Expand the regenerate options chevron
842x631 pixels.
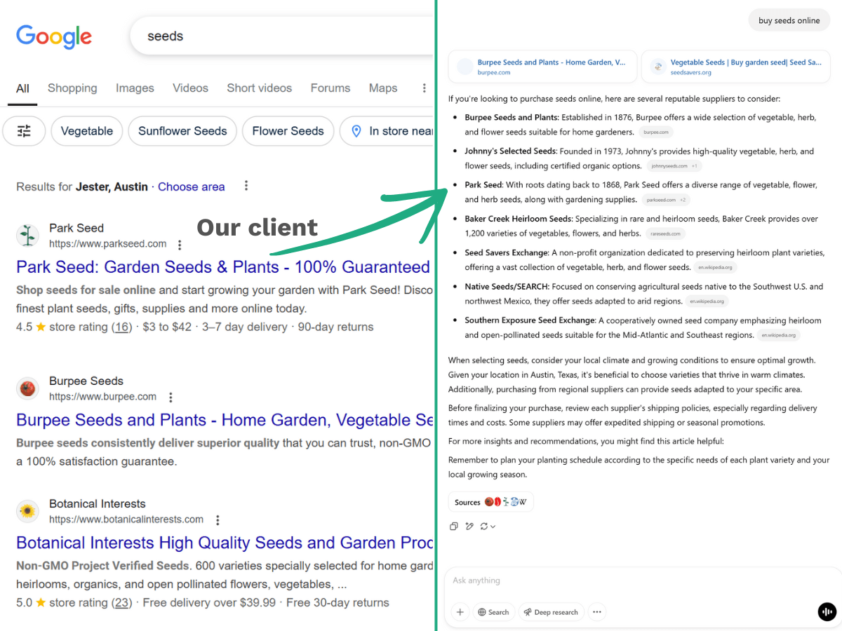tap(493, 527)
